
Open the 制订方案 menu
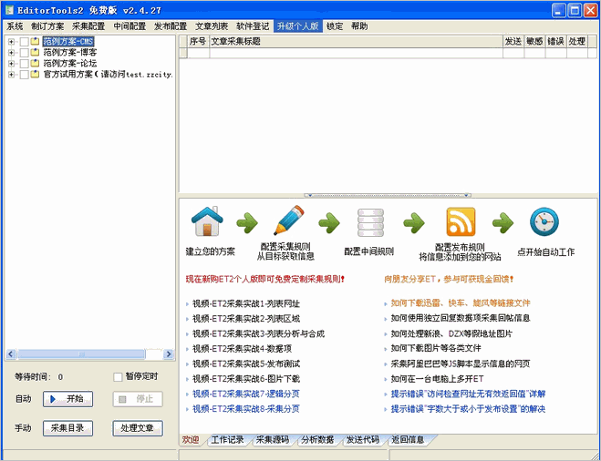[x=47, y=26]
